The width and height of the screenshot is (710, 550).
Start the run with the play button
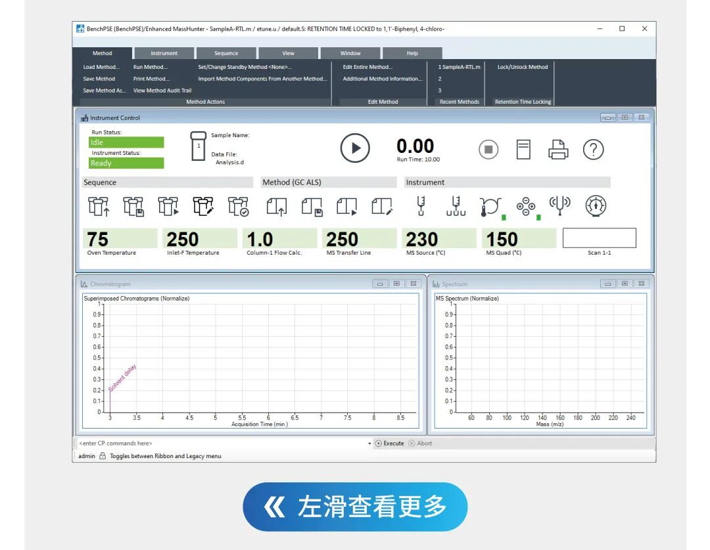355,148
